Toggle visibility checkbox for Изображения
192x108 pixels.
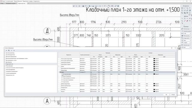(60, 88)
